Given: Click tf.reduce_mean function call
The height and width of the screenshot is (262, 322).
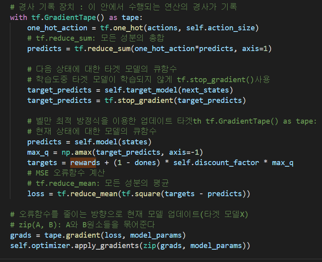Looking at the screenshot, I should click(87, 194).
